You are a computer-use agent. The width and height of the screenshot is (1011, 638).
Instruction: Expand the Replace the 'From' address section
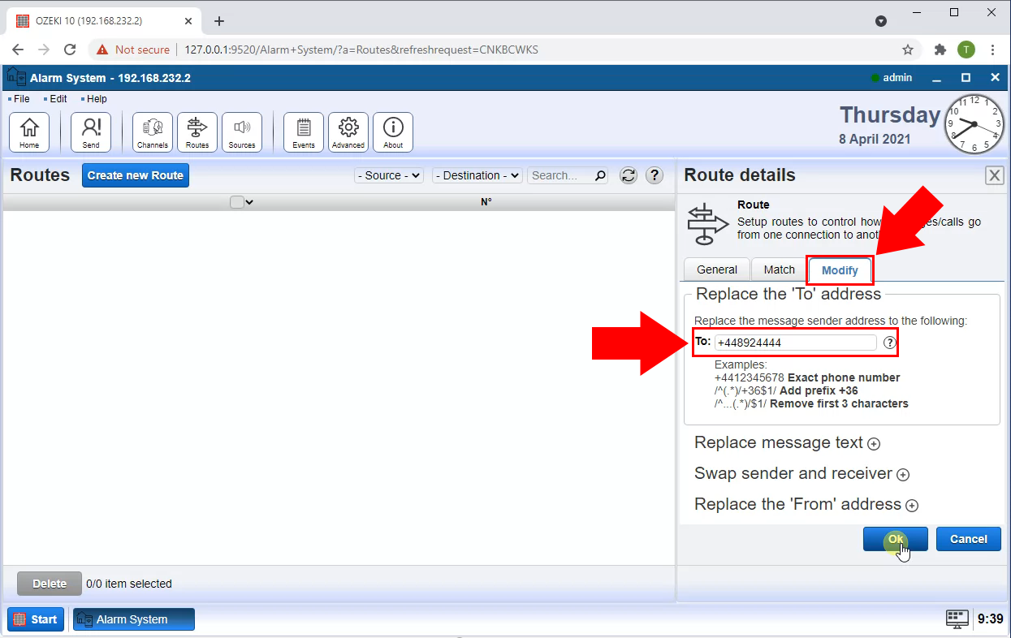click(x=912, y=506)
